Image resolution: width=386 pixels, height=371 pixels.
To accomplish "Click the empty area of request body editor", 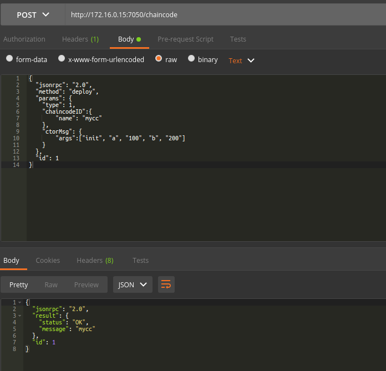I will [206, 204].
